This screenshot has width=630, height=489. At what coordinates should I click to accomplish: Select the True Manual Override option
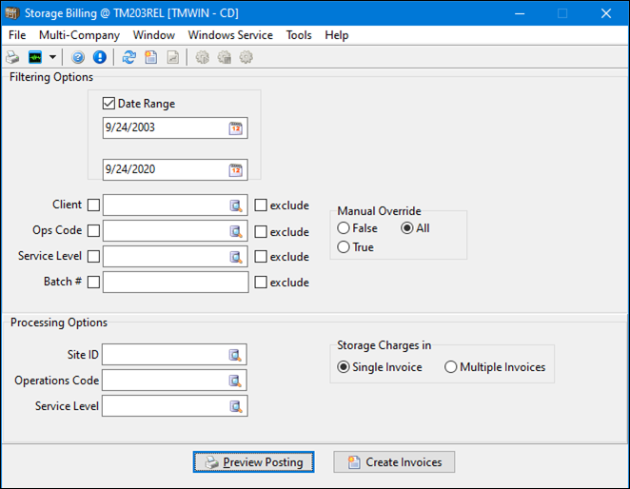[344, 247]
